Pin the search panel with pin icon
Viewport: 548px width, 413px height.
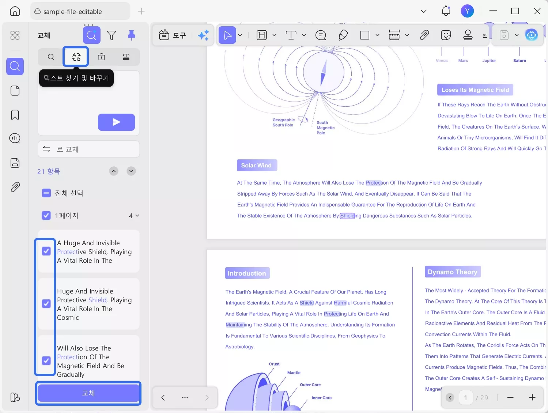[131, 35]
